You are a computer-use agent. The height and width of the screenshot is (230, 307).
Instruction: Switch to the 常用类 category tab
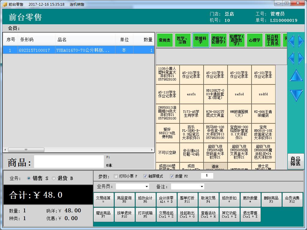165,40
